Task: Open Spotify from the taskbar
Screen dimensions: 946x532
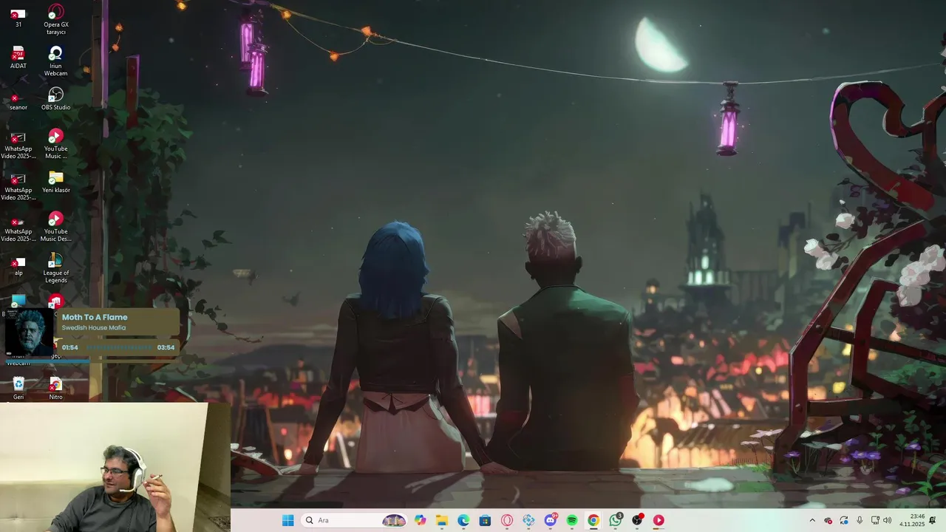Action: coord(572,520)
